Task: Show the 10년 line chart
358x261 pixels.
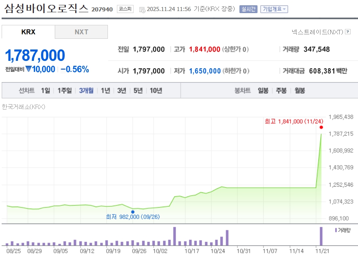Action: pos(156,91)
